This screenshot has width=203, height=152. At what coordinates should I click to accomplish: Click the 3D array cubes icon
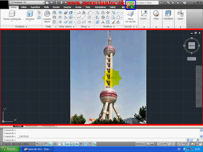(x=98, y=22)
